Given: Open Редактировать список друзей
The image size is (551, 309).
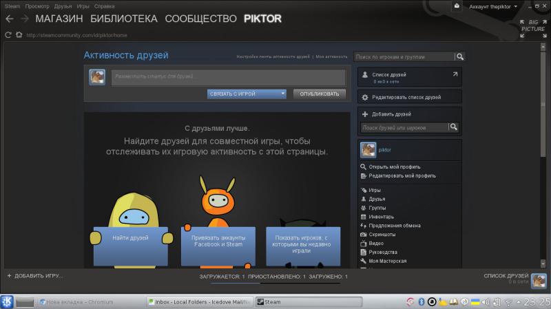Looking at the screenshot, I should [x=406, y=97].
